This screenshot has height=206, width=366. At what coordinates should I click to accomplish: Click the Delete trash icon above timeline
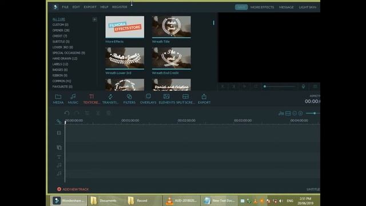coord(109,113)
